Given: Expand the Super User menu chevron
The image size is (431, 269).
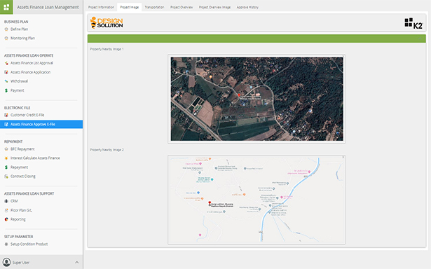Looking at the screenshot, I should [x=76, y=263].
